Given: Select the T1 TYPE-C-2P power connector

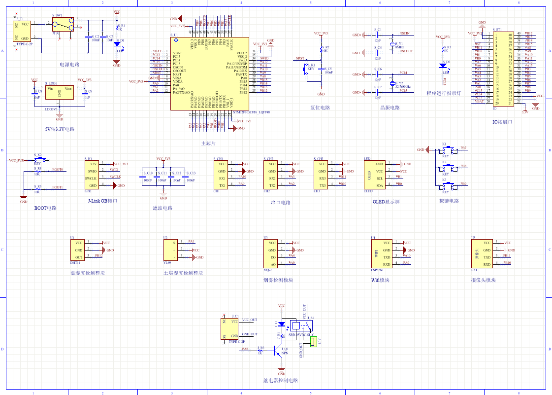Looking at the screenshot, I should pyautogui.click(x=22, y=31).
